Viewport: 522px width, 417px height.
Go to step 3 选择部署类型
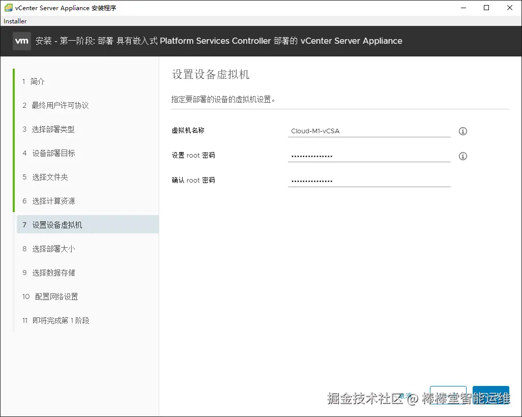tap(48, 130)
